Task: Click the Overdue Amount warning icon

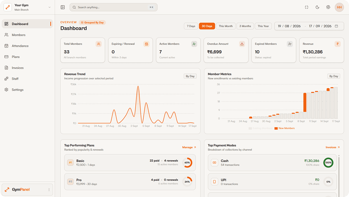Action: click(x=242, y=44)
